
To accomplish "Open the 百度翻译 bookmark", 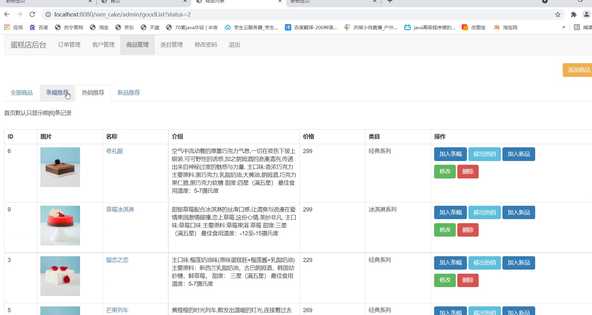I will (311, 27).
